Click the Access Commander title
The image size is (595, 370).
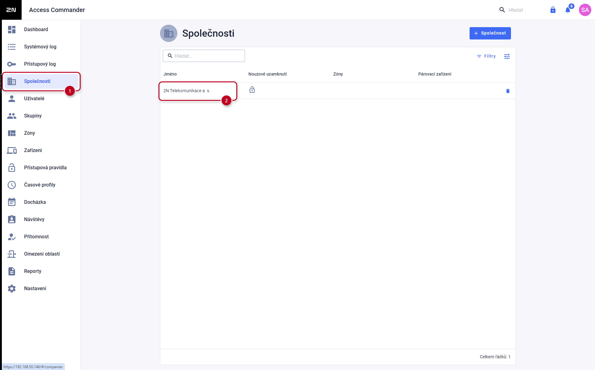point(57,10)
